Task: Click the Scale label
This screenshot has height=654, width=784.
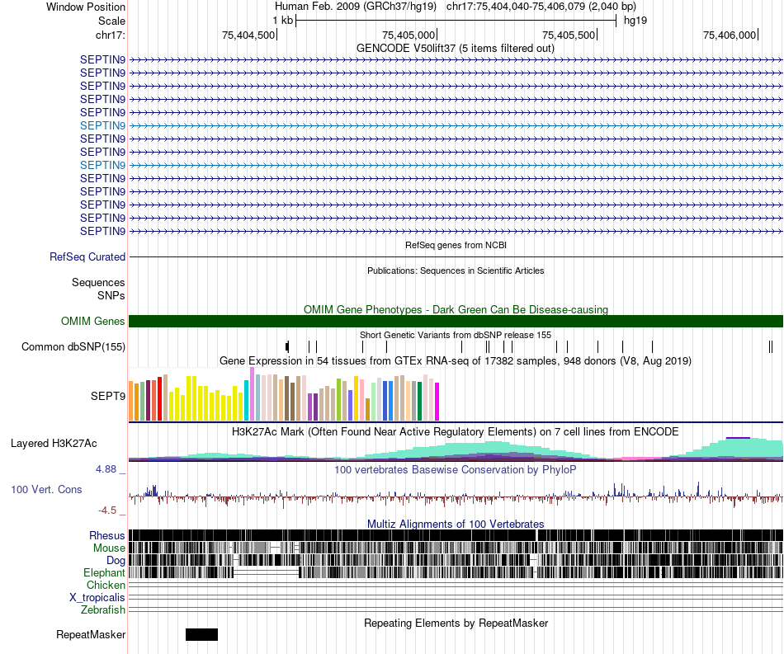Action: (x=111, y=21)
